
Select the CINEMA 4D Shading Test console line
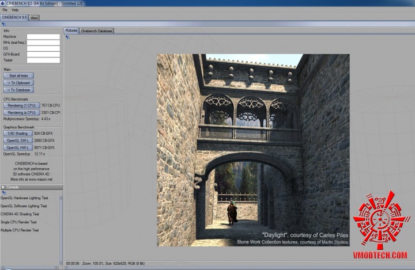click(20, 214)
